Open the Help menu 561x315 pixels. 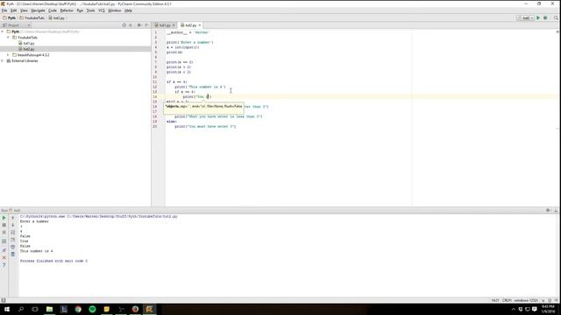pyautogui.click(x=128, y=10)
